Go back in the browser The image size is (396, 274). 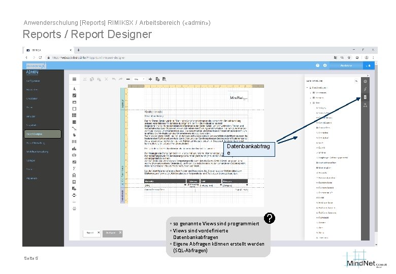coord(26,57)
